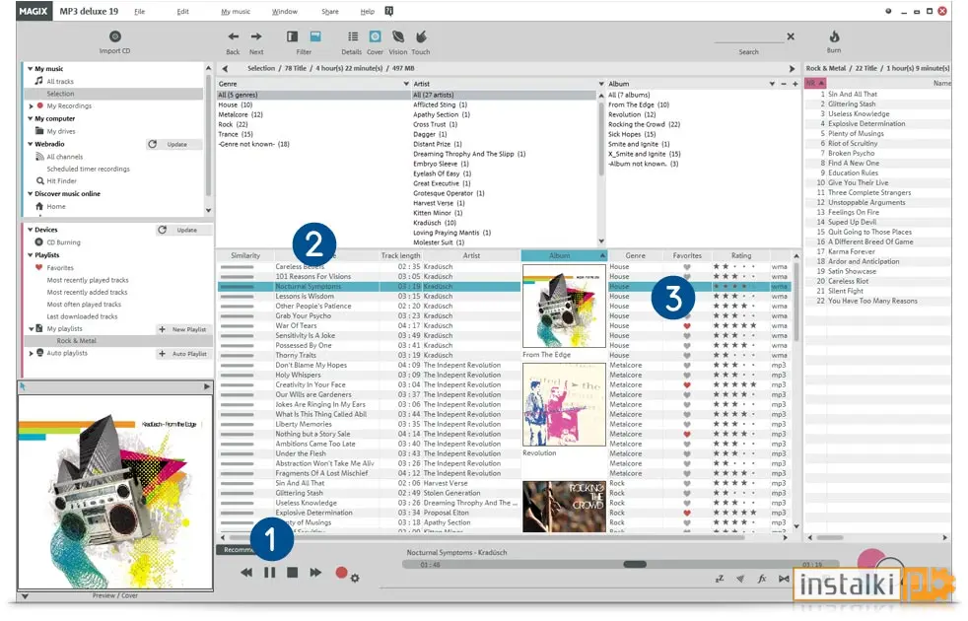This screenshot has height=621, width=968.
Task: Switch to Cover view
Action: pyautogui.click(x=375, y=37)
